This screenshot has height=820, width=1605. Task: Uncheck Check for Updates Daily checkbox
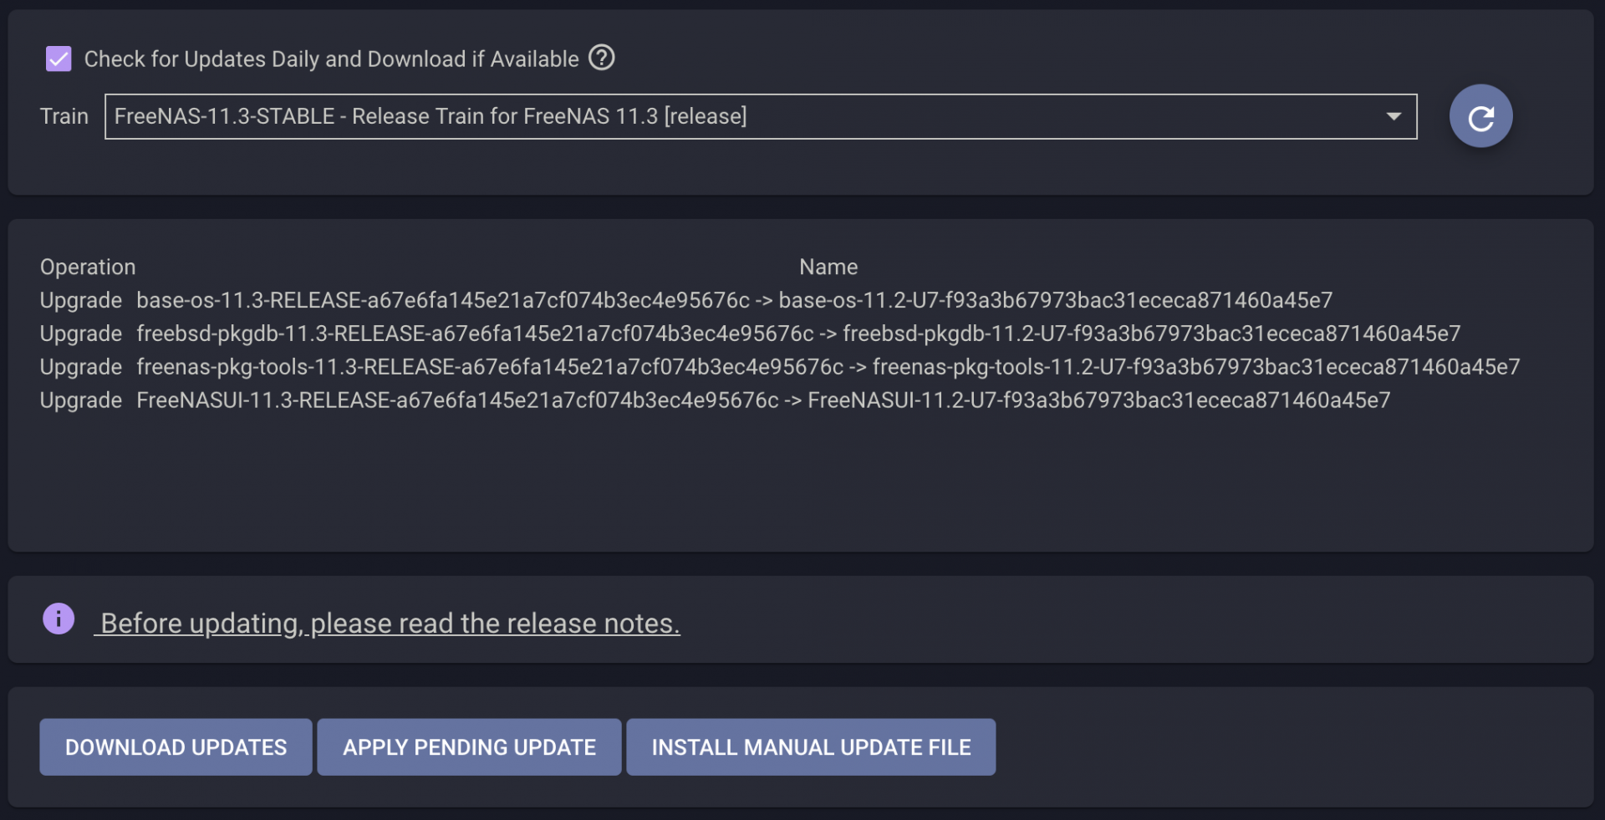pos(59,59)
